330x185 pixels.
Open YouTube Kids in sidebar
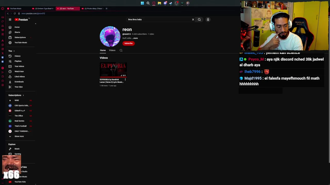[20, 182]
